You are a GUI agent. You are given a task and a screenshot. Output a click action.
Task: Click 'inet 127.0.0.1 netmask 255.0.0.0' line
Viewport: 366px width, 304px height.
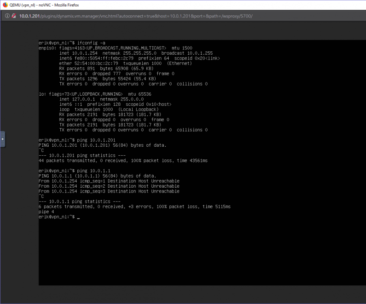101,99
